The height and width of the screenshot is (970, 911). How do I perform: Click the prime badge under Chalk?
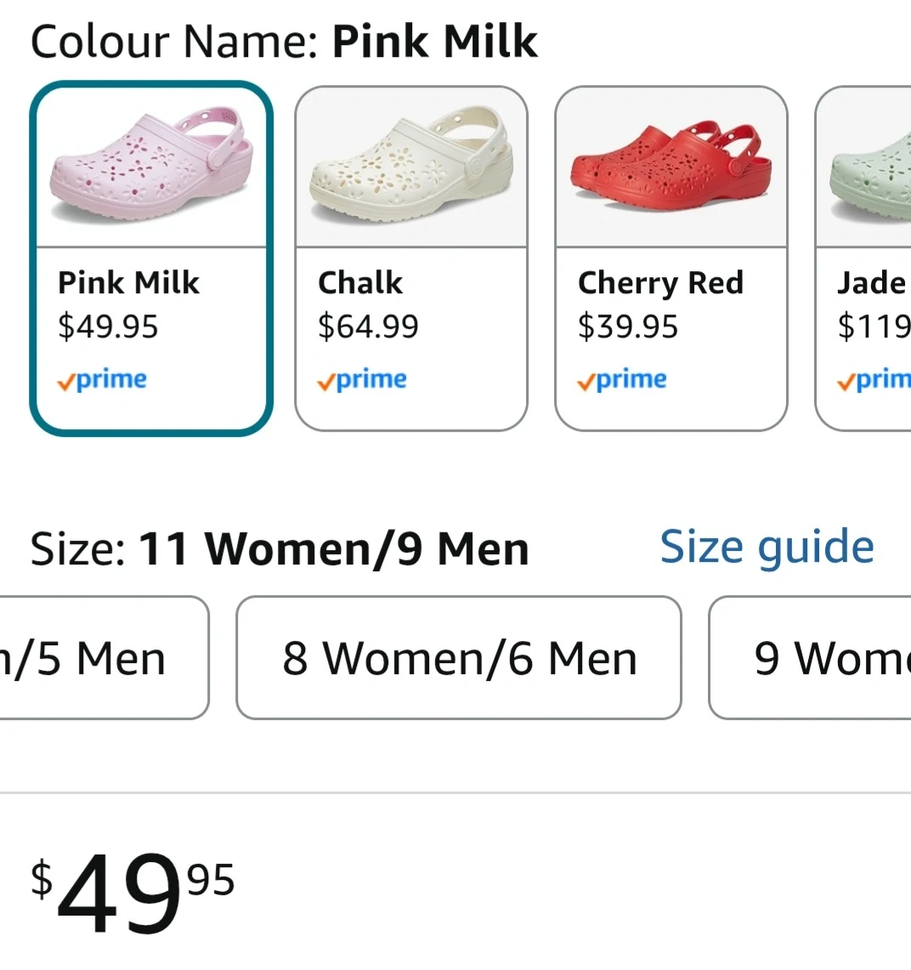(x=362, y=380)
